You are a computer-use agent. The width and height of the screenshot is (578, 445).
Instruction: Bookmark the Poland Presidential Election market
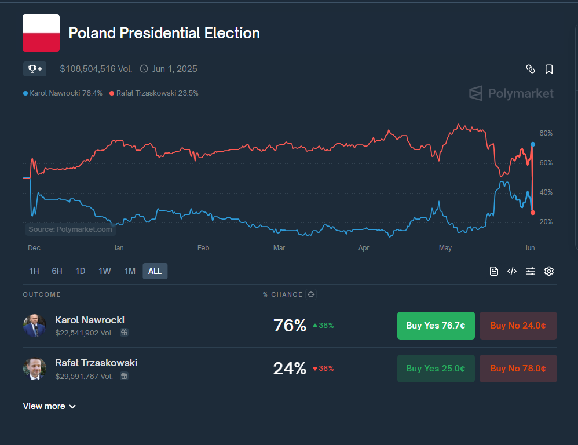pos(549,69)
